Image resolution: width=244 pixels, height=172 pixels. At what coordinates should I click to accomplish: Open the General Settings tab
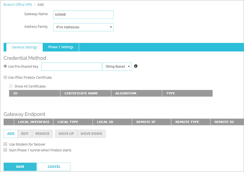pos(24,47)
